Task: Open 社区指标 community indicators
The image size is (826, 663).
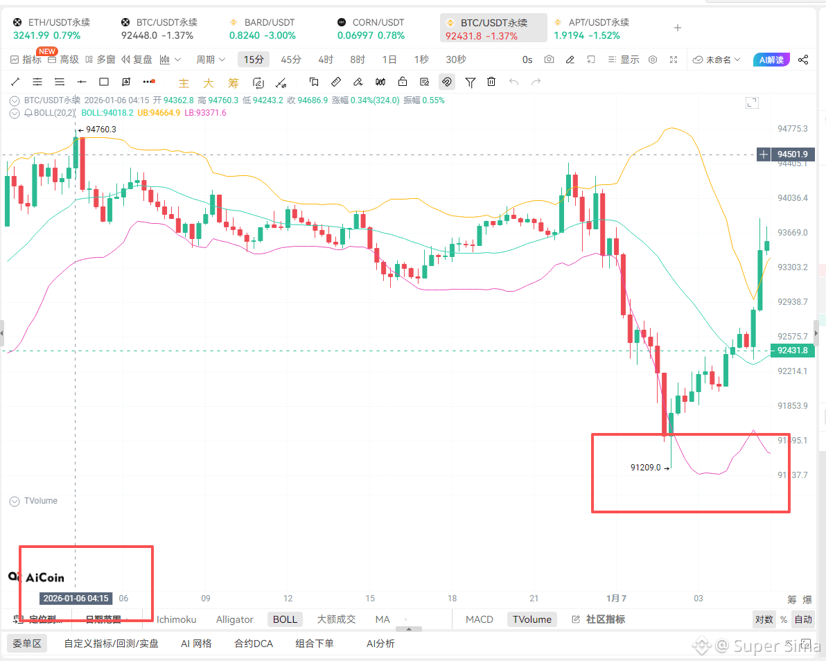Action: coord(599,620)
